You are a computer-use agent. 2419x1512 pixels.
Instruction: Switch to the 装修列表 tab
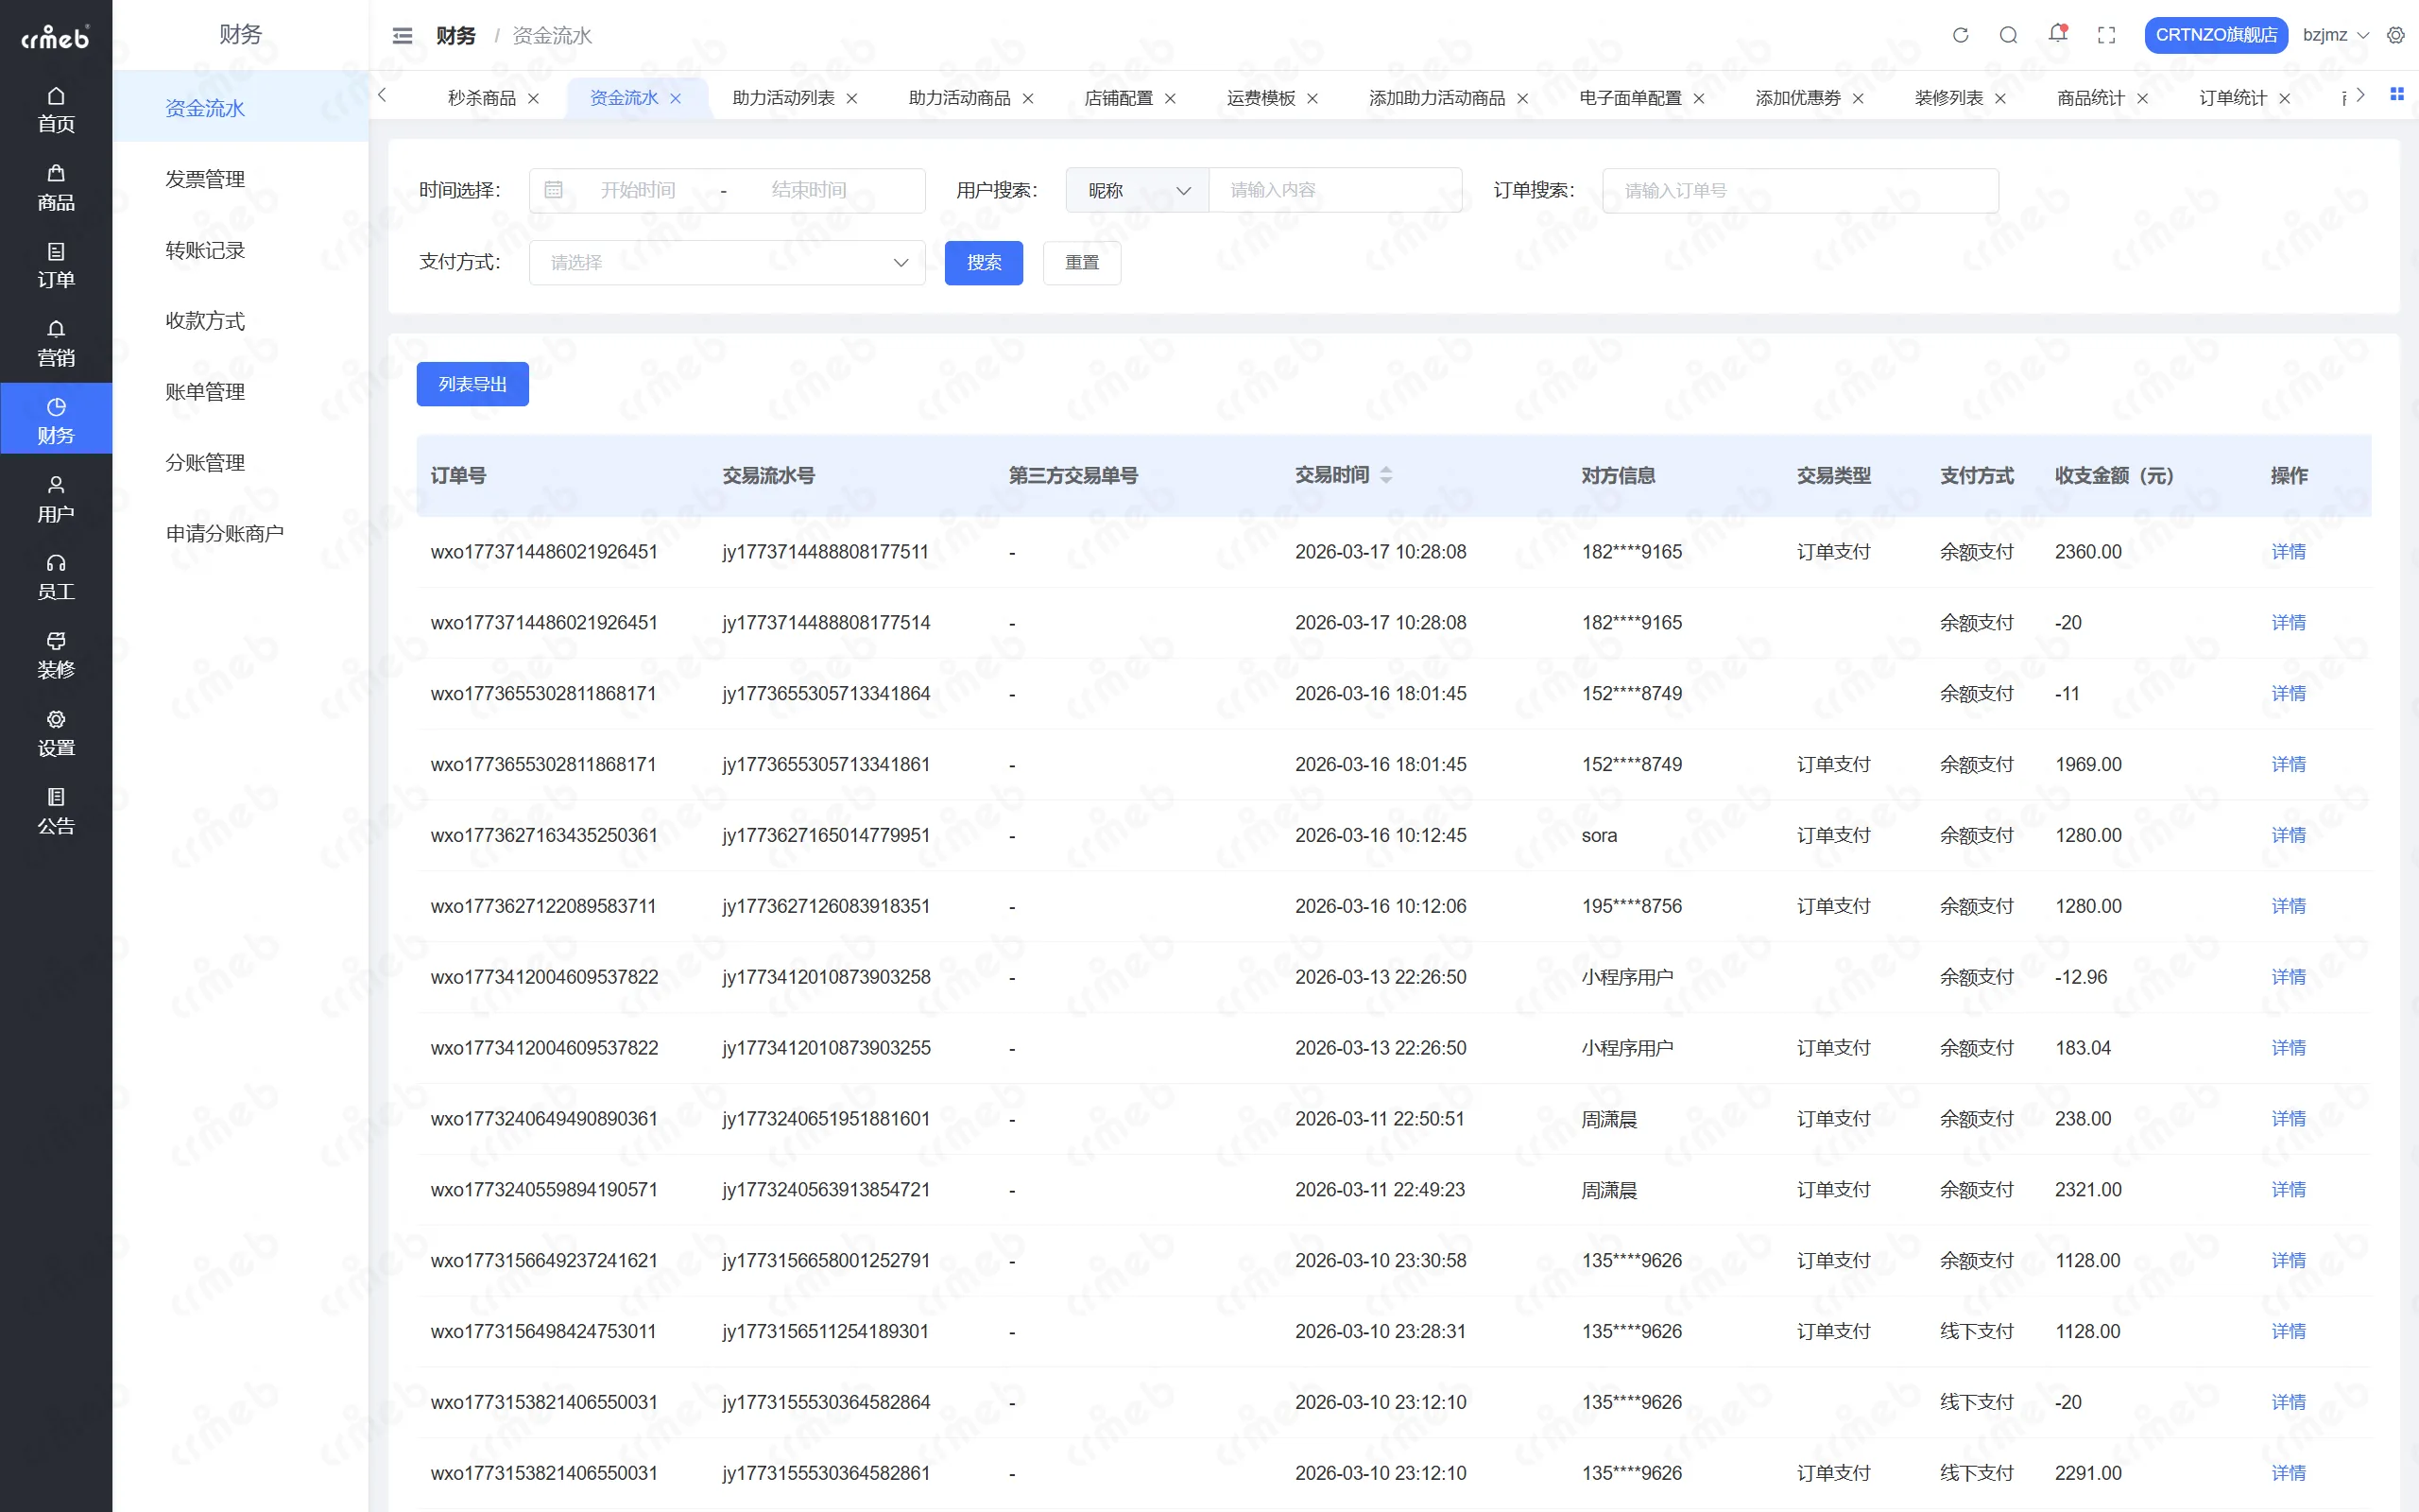pos(1949,98)
